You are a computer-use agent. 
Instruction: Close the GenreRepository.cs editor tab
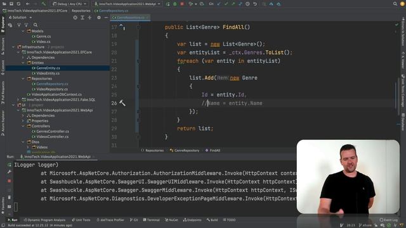[x=148, y=18]
